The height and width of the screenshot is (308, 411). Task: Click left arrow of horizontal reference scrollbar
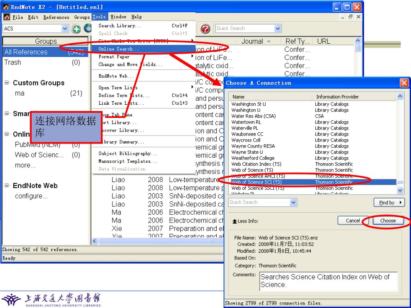(95, 241)
